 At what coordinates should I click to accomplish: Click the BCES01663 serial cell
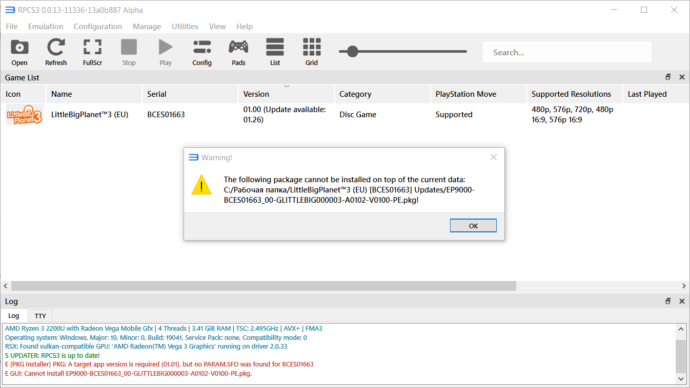coord(190,115)
